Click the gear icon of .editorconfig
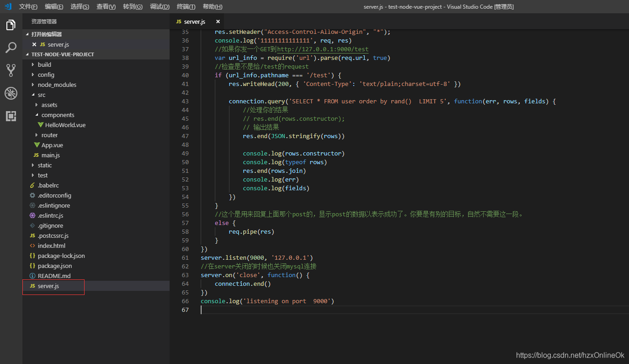 (x=33, y=195)
